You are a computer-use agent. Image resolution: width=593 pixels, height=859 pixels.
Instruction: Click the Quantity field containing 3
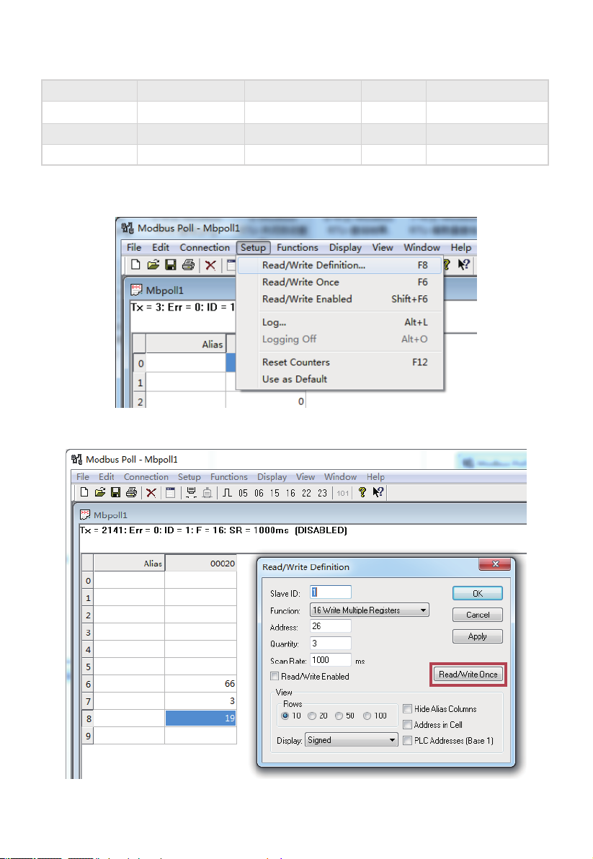[331, 643]
